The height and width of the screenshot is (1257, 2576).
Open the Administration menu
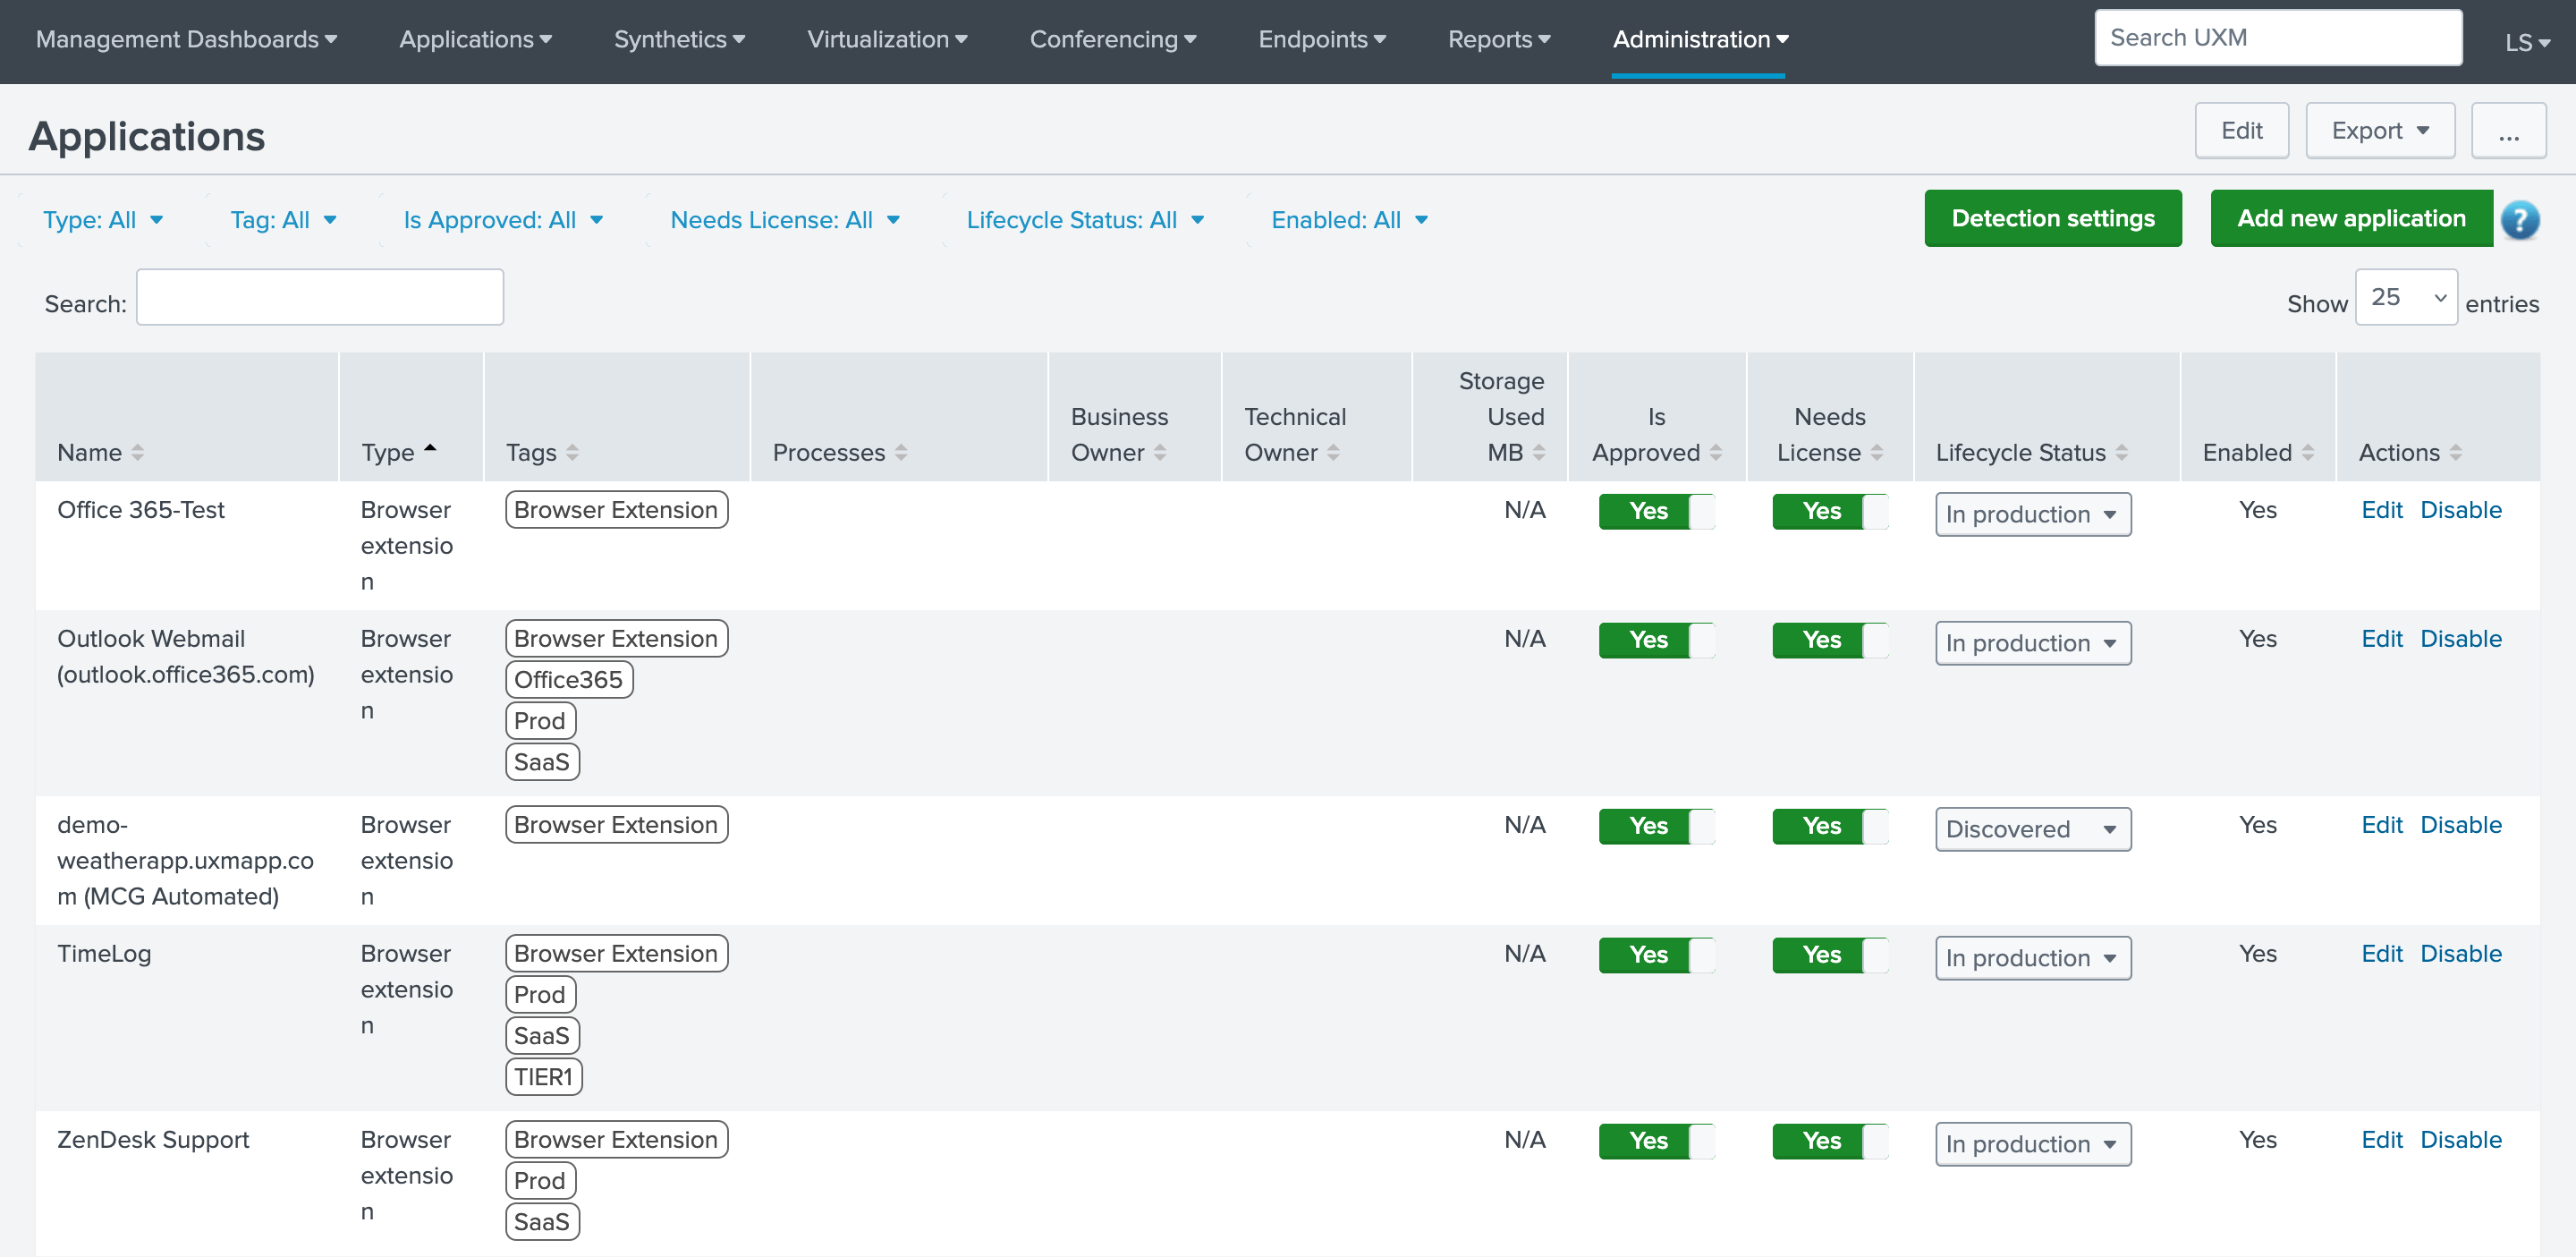1700,39
